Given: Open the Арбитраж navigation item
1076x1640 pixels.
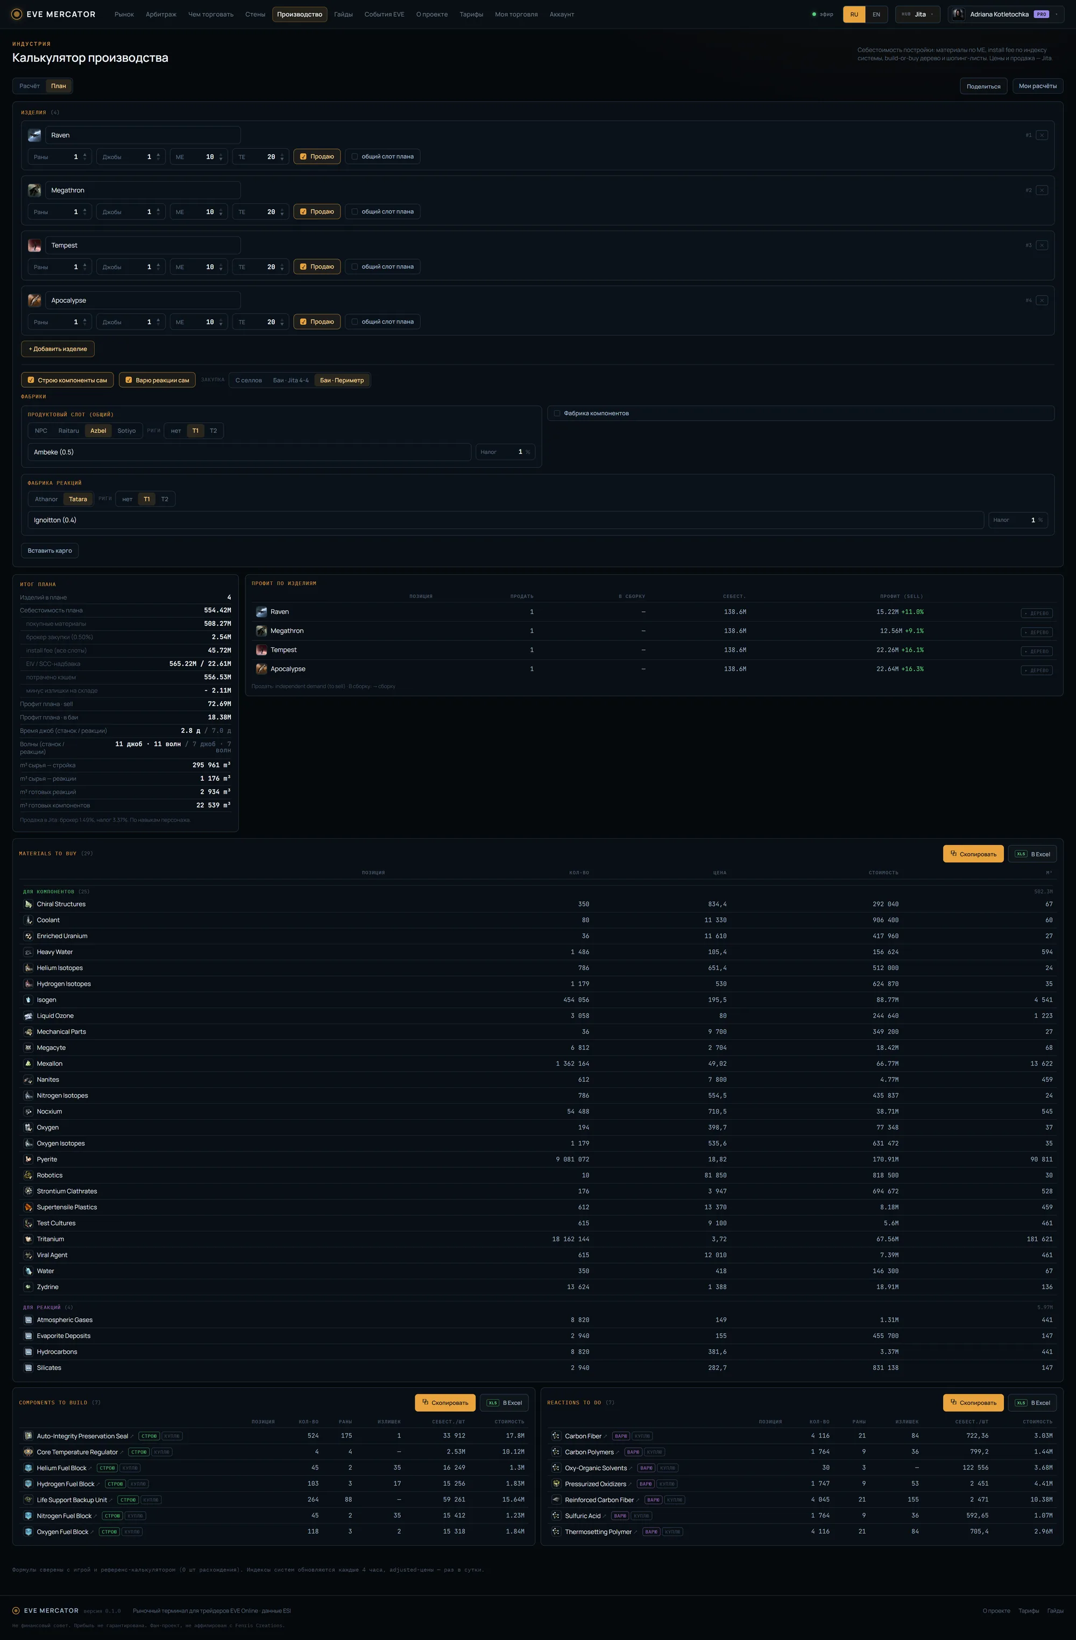Looking at the screenshot, I should point(161,15).
